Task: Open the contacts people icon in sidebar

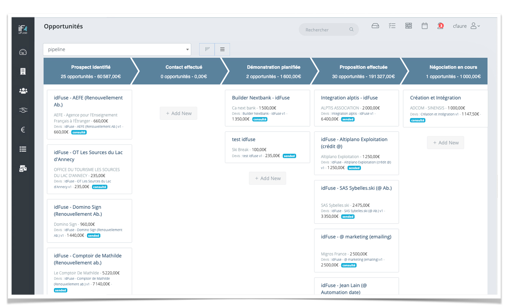Action: pos(23,91)
